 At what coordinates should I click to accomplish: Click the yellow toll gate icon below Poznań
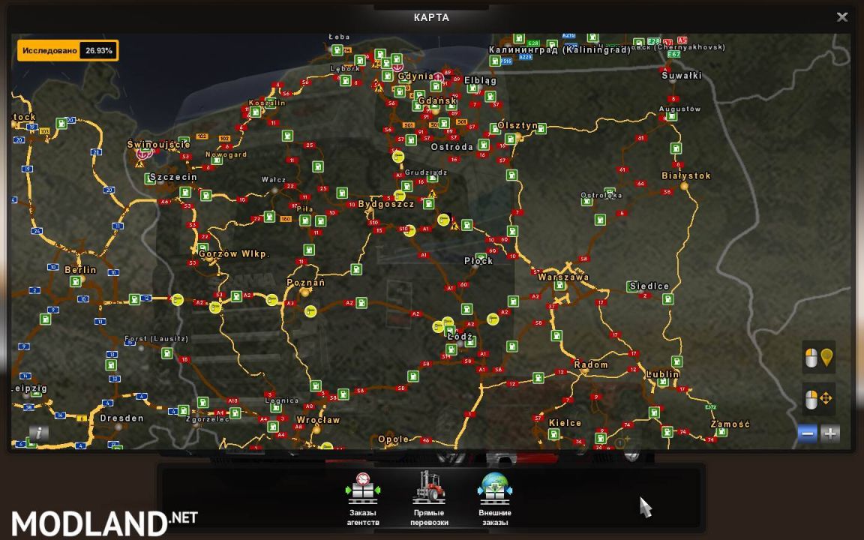pyautogui.click(x=310, y=312)
